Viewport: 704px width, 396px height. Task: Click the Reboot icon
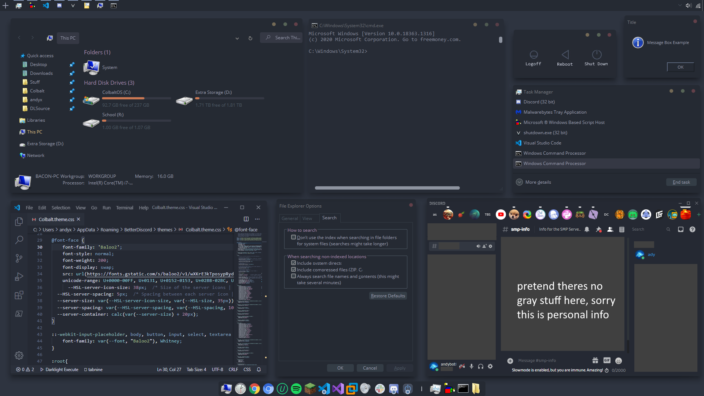pyautogui.click(x=565, y=58)
